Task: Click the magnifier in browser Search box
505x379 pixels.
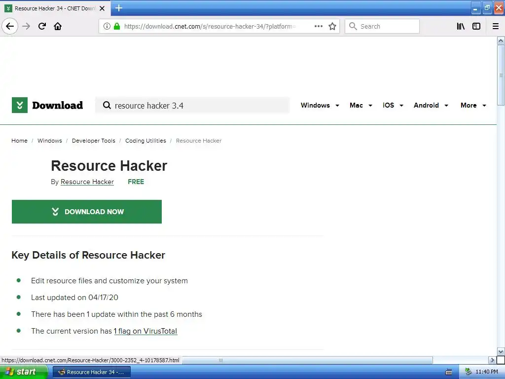Action: point(353,26)
